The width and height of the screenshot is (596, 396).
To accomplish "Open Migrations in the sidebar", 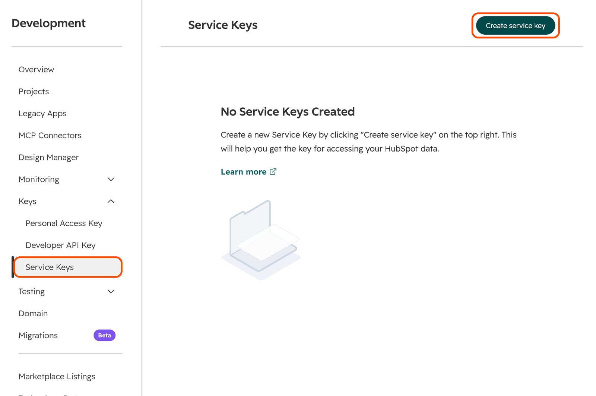I will click(x=38, y=335).
